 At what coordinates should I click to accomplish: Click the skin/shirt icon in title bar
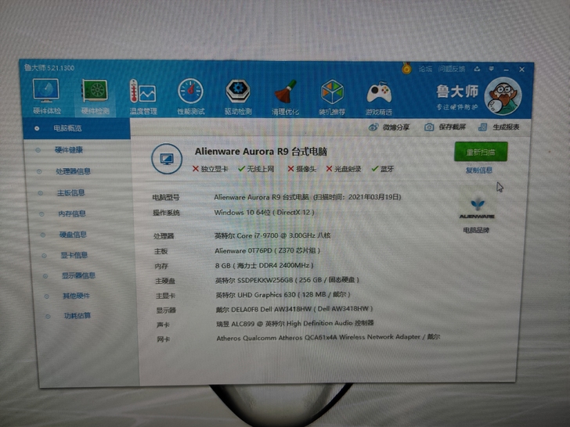coord(477,69)
